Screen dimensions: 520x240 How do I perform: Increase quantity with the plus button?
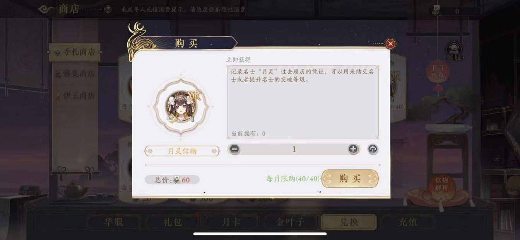353,149
